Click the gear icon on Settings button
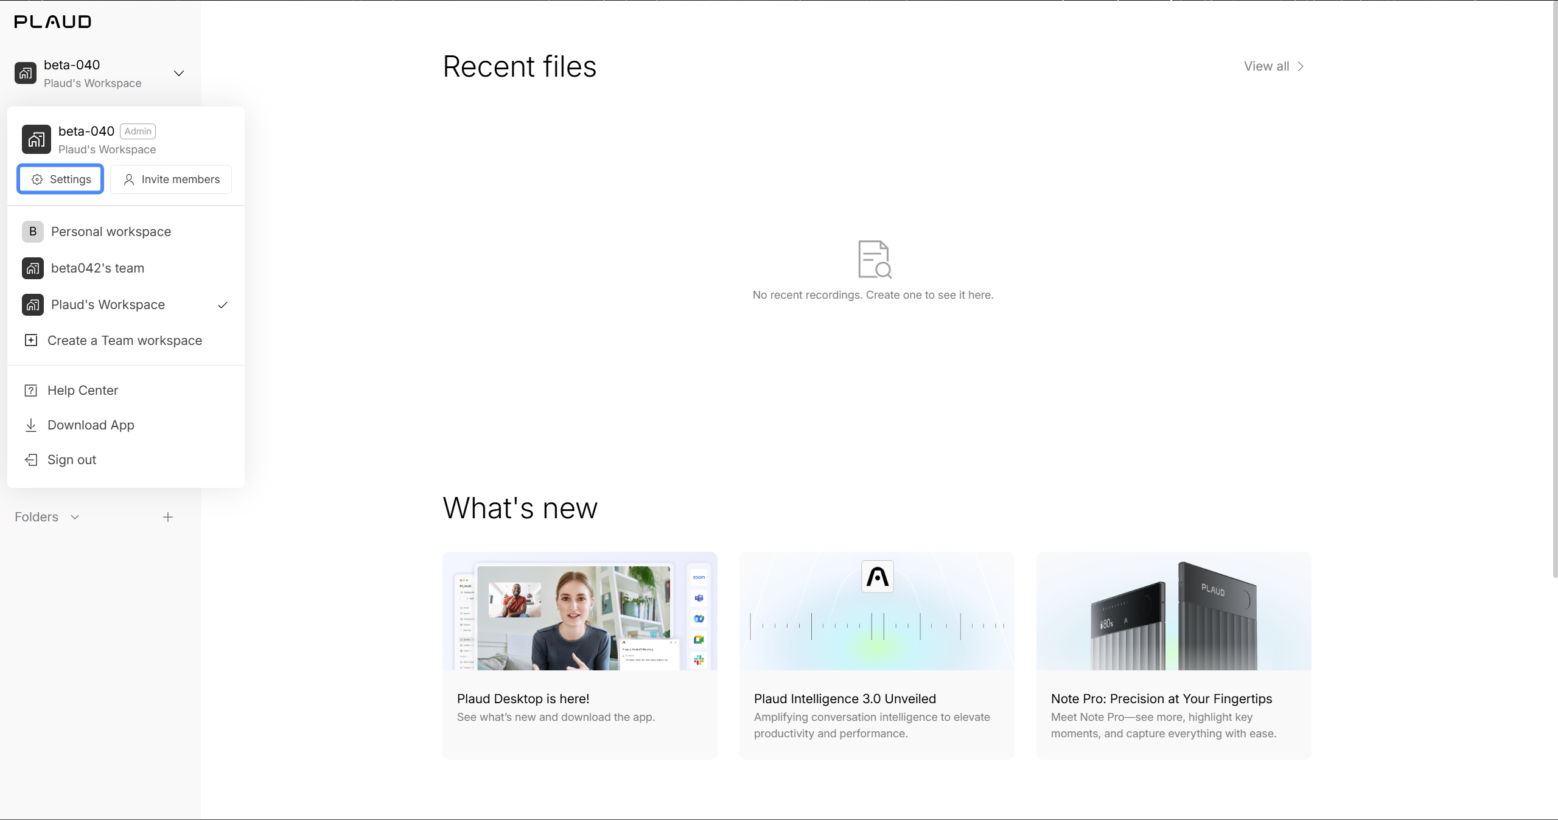The image size is (1558, 820). (x=37, y=179)
